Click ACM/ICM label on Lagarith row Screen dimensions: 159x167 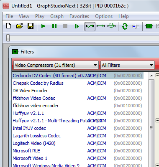click(x=97, y=136)
